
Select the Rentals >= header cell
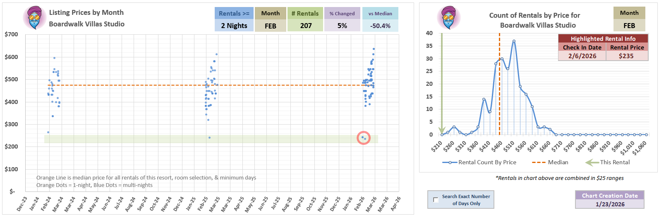pos(234,13)
